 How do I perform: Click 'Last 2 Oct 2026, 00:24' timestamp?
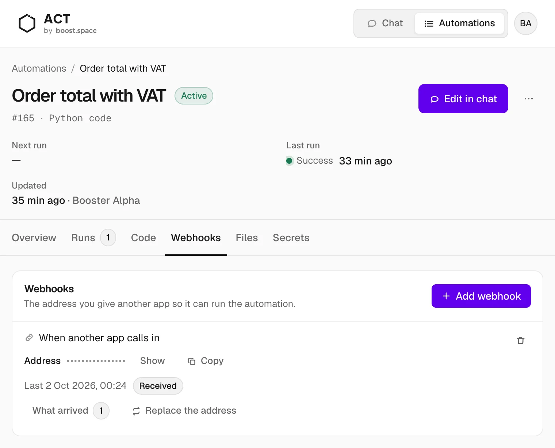pos(75,386)
